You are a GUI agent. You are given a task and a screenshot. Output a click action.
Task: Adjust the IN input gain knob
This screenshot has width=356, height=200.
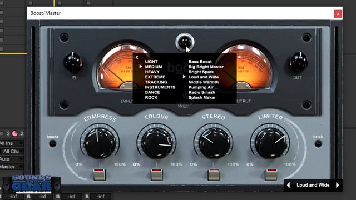(73, 62)
